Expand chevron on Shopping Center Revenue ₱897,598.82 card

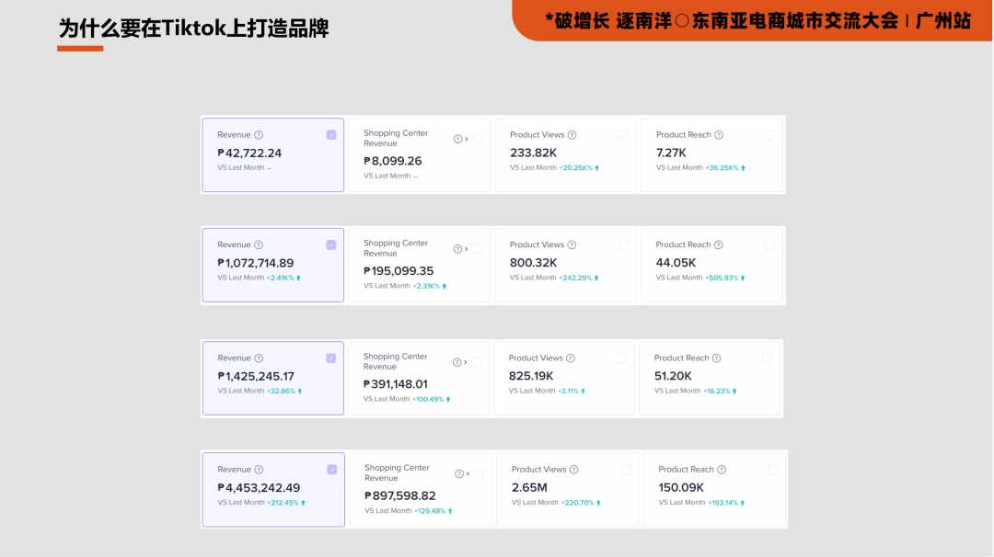[x=468, y=474]
